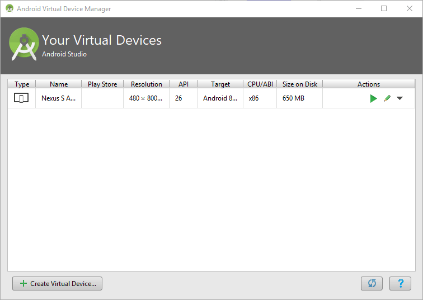
Task: Click the Create Virtual Device button
Action: coord(57,284)
